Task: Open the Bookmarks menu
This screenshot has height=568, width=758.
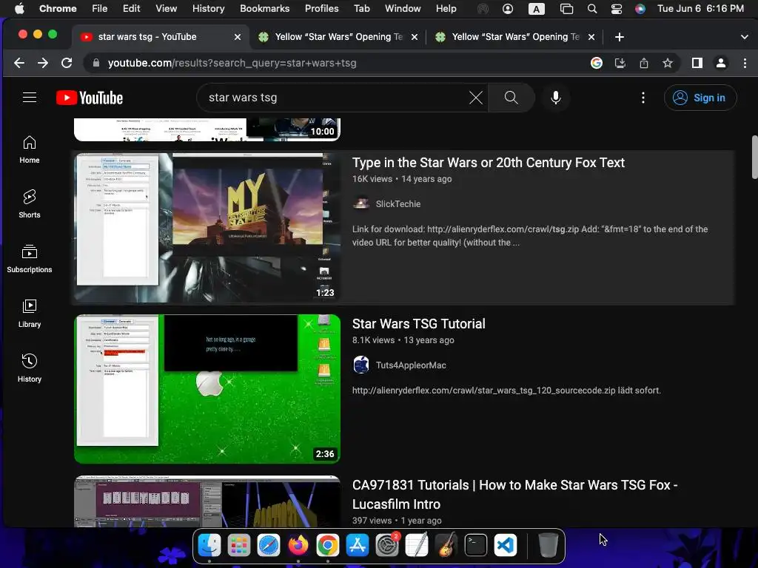Action: (264, 8)
